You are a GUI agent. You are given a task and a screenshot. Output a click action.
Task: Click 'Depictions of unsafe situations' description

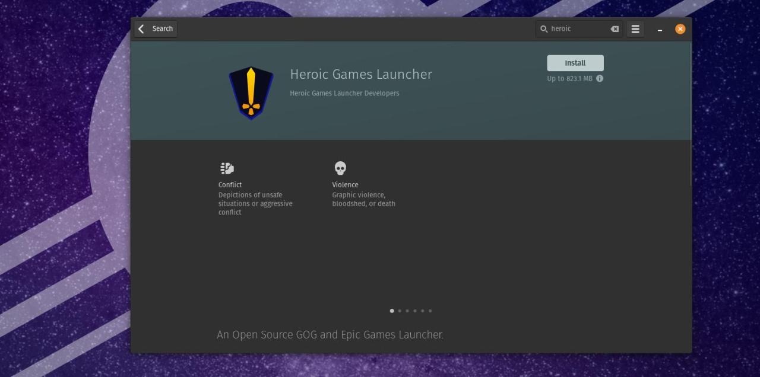click(x=255, y=203)
